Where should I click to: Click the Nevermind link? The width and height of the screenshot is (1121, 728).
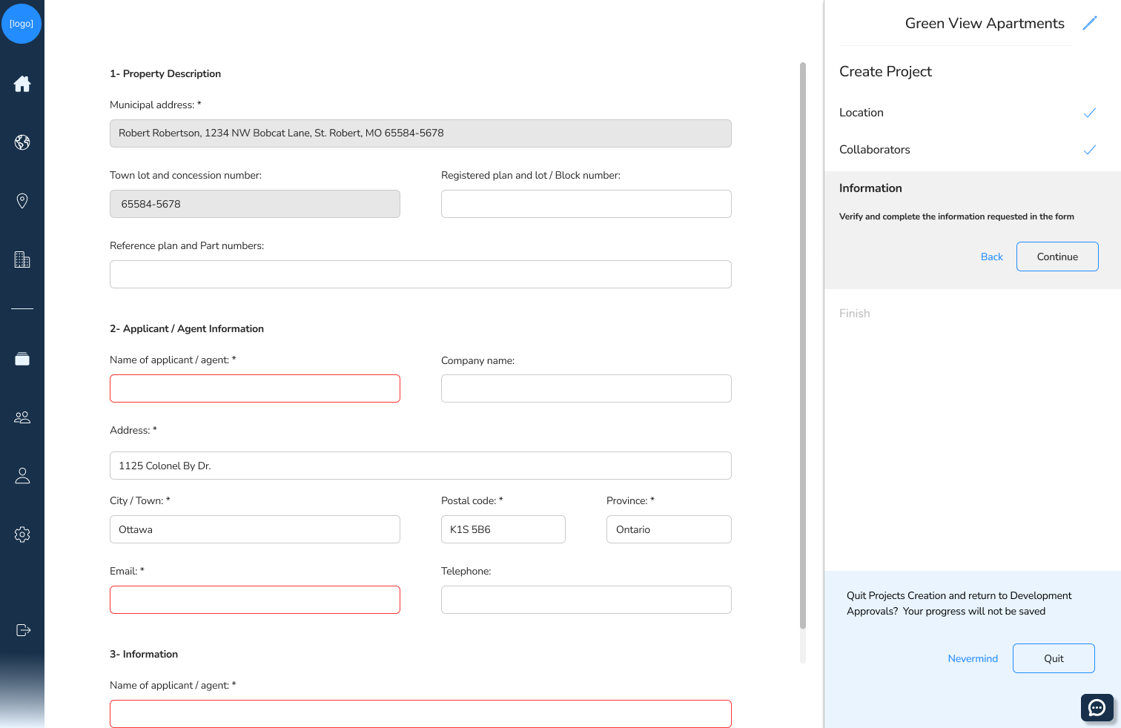[973, 658]
